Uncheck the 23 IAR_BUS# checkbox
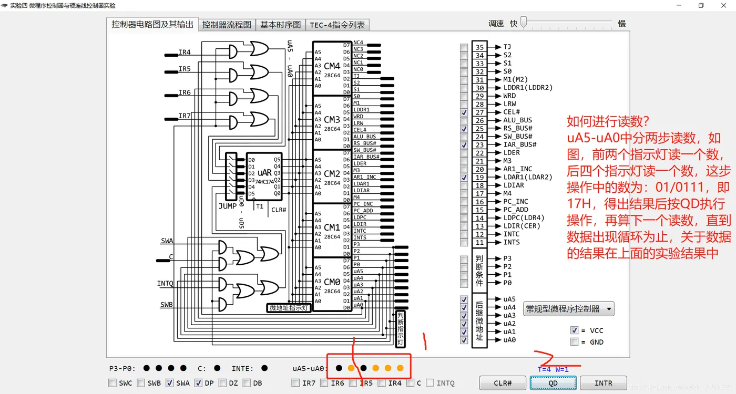736x394 pixels. click(464, 145)
